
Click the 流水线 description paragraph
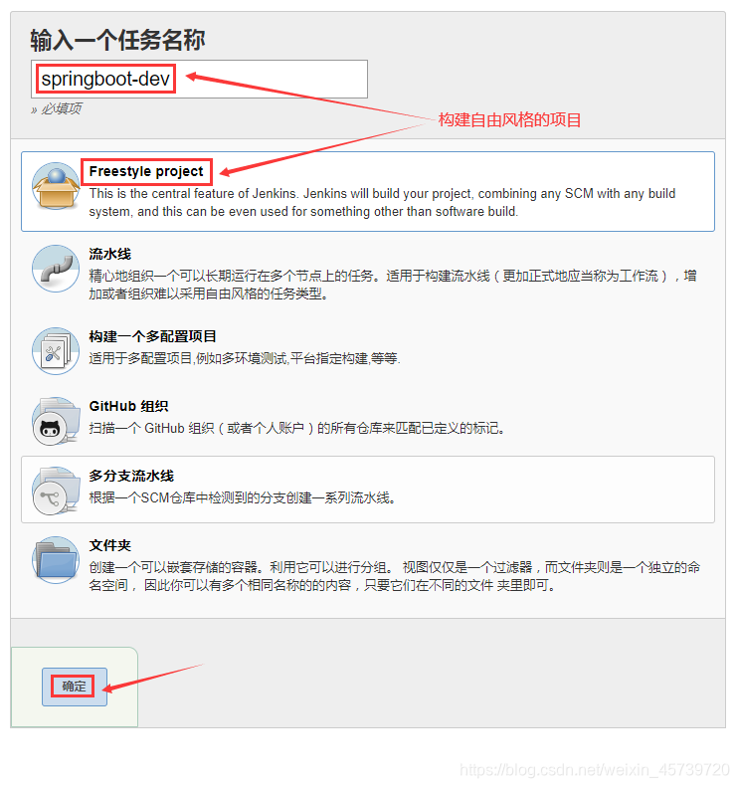click(x=392, y=285)
